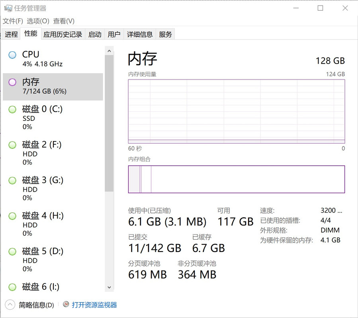
Task: Click the 128 GB total memory label
Action: coord(330,61)
